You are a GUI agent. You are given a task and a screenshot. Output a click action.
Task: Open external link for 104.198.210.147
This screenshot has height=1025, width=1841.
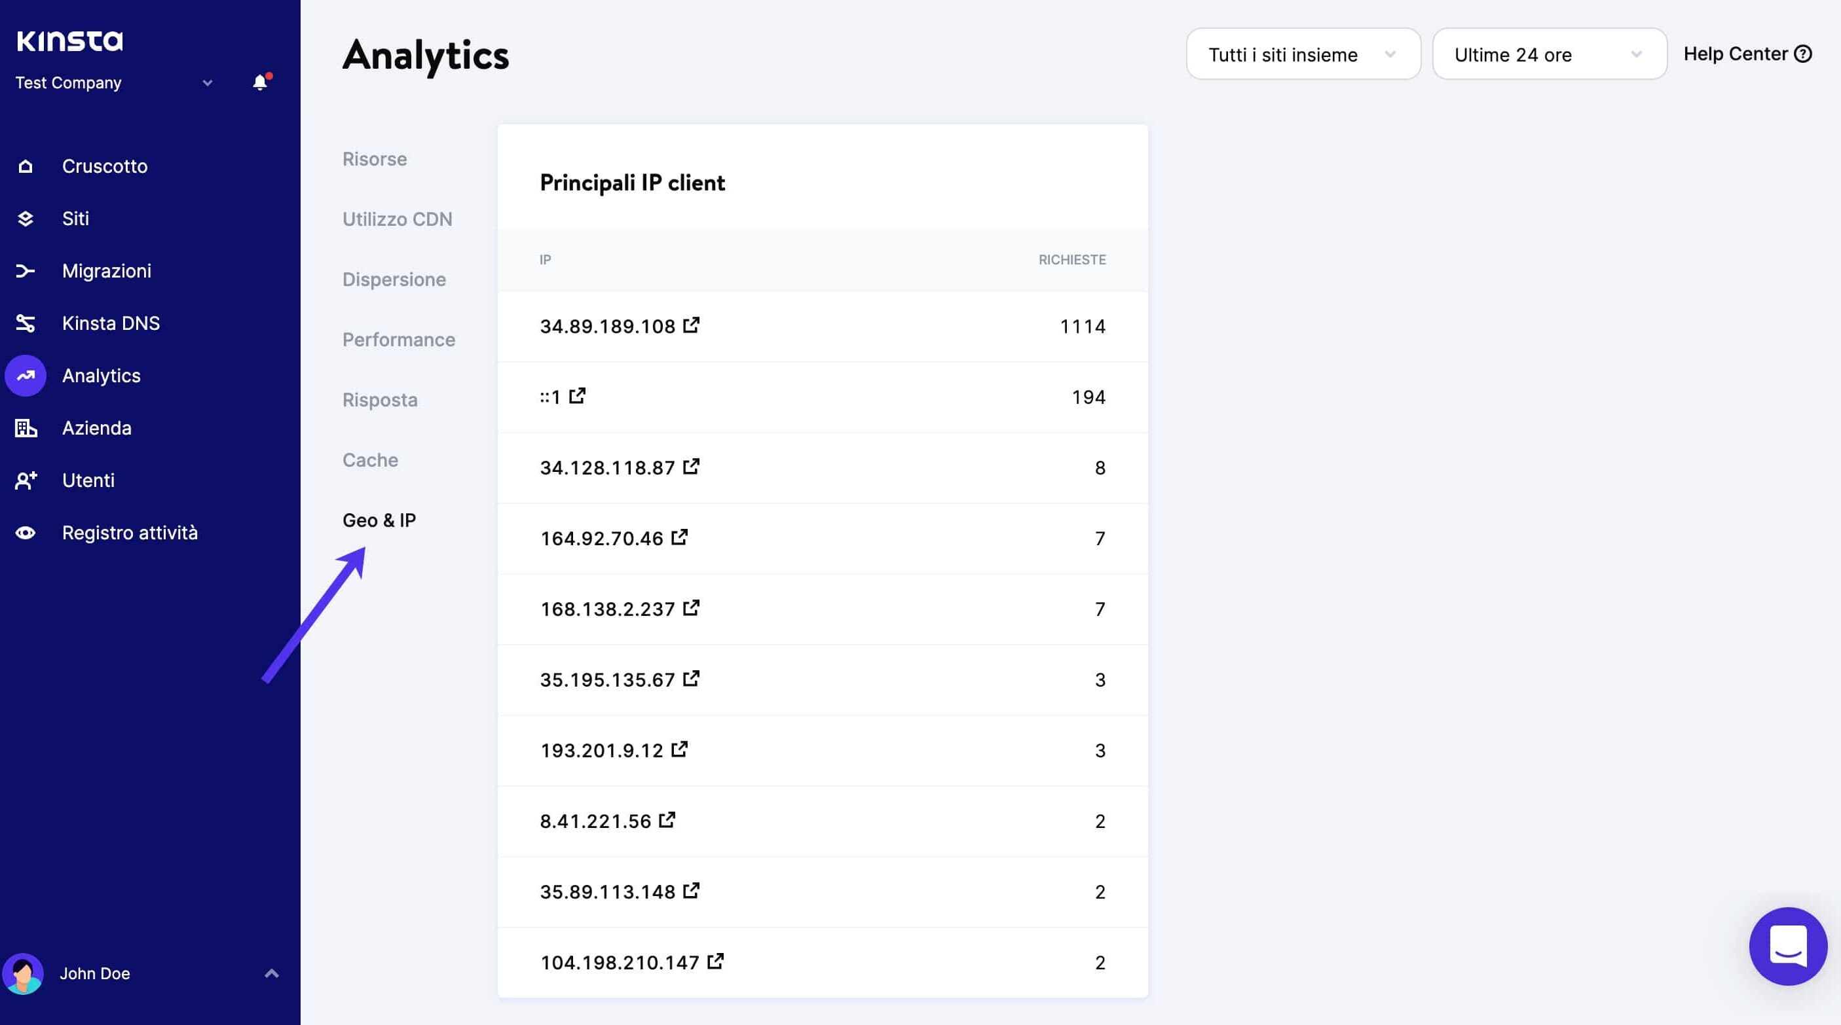pos(715,962)
